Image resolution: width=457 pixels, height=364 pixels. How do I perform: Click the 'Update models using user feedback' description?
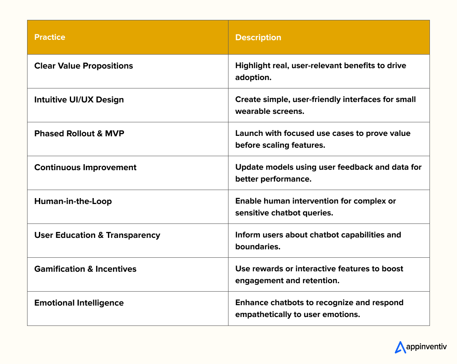pos(328,173)
